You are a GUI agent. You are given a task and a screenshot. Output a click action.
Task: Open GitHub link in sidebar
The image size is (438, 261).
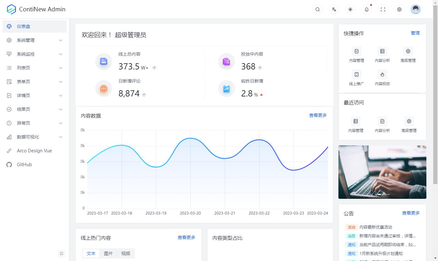35,165
